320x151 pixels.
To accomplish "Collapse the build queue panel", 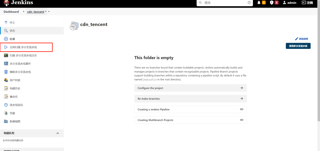I will tap(58, 133).
